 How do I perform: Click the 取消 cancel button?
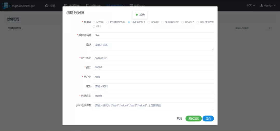(x=179, y=119)
